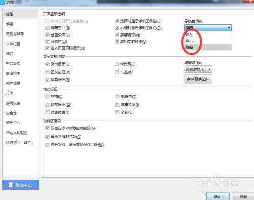Choose 靠左 from navigation pane list
Image resolution: width=254 pixels, height=200 pixels.
pos(208,35)
